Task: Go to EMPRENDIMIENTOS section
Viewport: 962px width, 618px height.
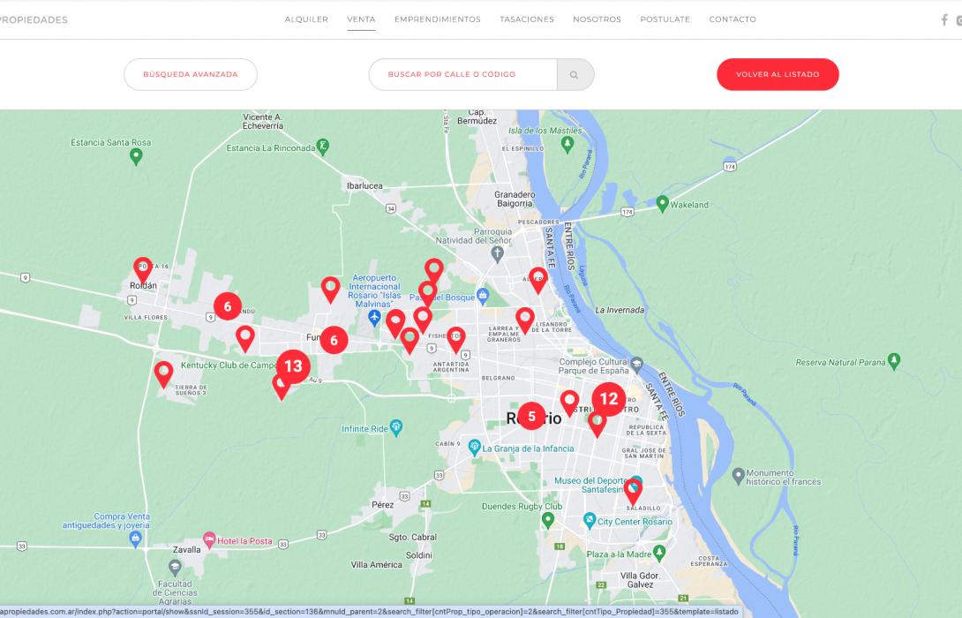Action: click(438, 19)
